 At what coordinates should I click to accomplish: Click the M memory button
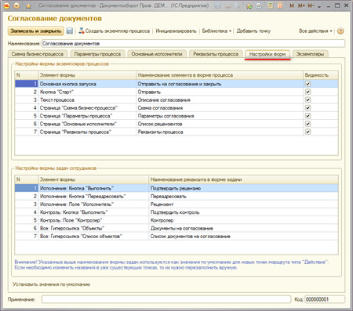pyautogui.click(x=292, y=5)
